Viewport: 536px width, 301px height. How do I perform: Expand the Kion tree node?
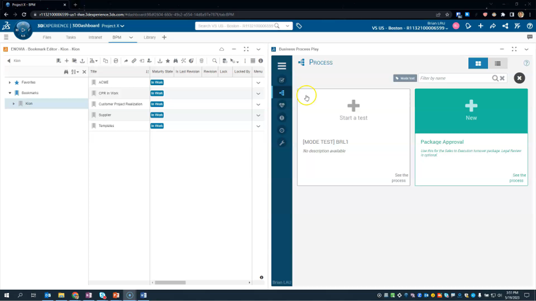[14, 104]
